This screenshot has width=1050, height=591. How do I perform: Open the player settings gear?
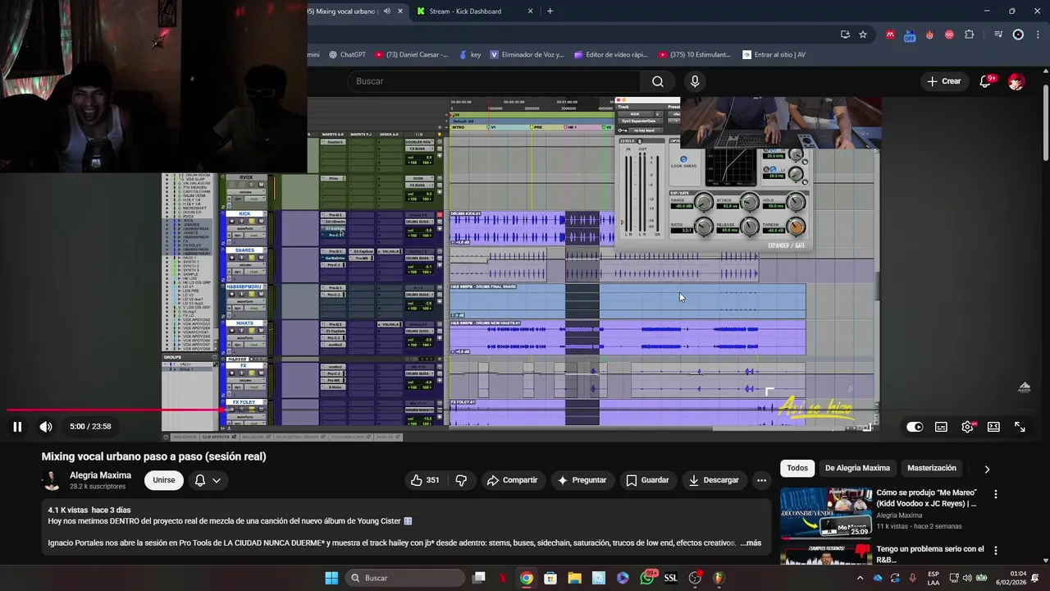[x=968, y=427]
